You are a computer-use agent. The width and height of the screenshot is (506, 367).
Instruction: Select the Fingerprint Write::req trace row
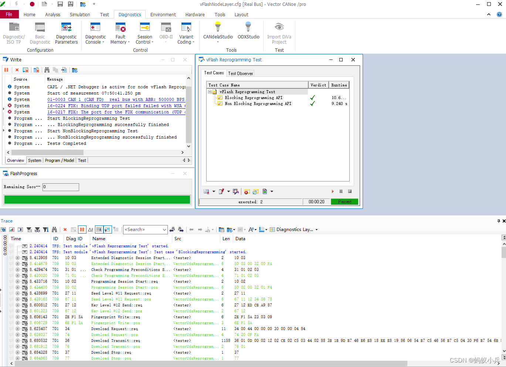255,317
